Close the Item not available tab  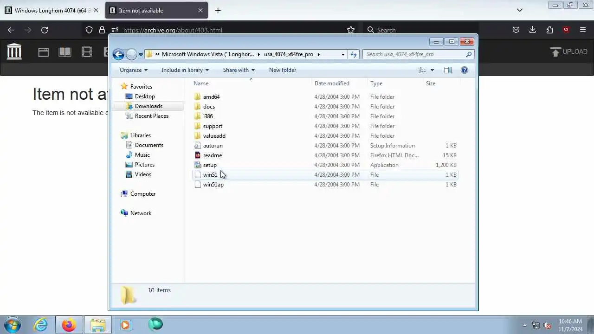pos(200,10)
